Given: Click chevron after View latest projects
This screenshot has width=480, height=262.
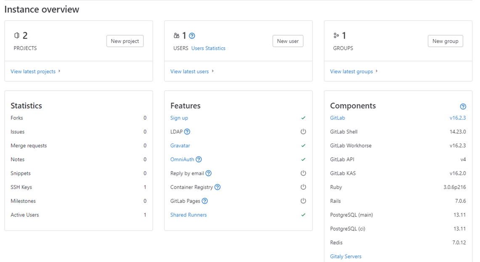Looking at the screenshot, I should pyautogui.click(x=59, y=71).
